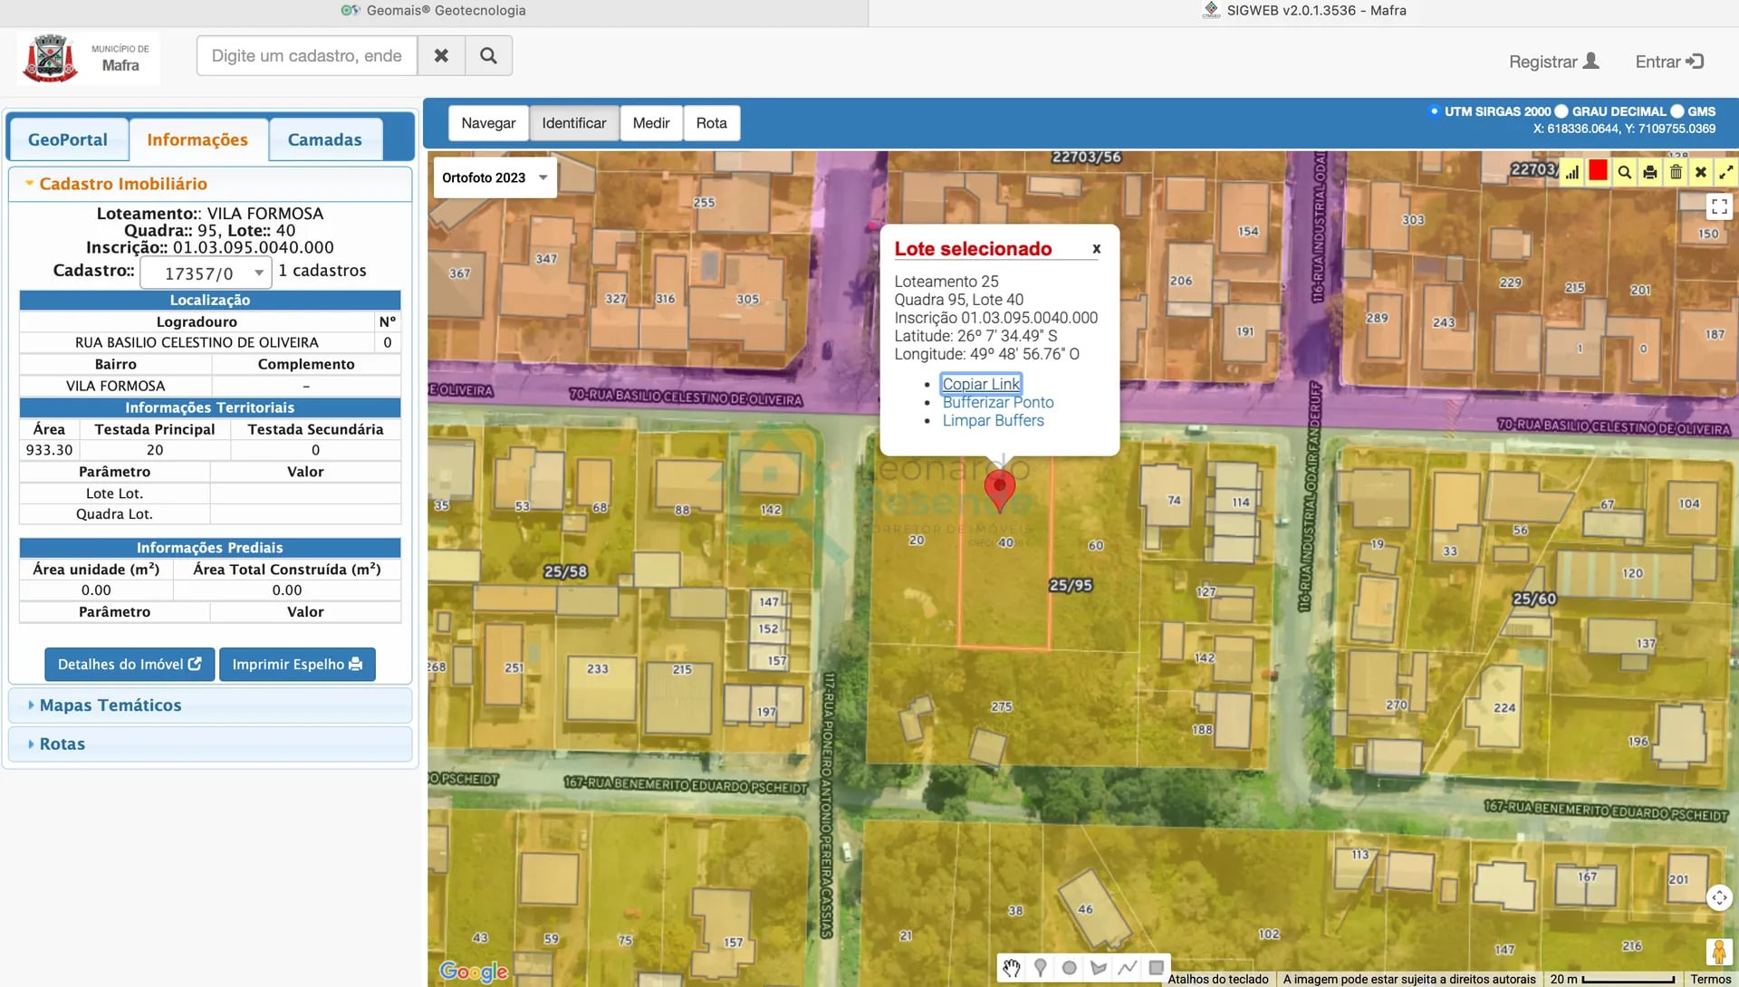
Task: Click the magnifier zoom tool in map toolbar
Action: tap(1624, 172)
